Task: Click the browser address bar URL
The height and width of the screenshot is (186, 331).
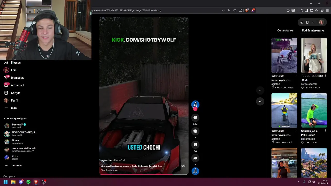Action: click(x=126, y=10)
